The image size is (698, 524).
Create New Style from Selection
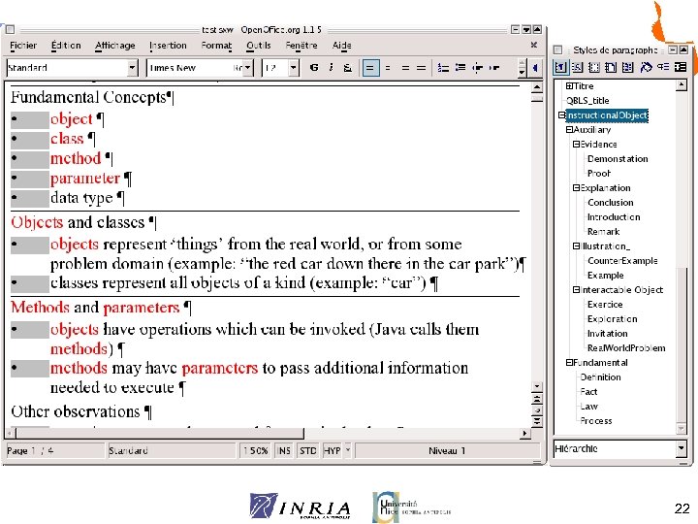click(663, 67)
